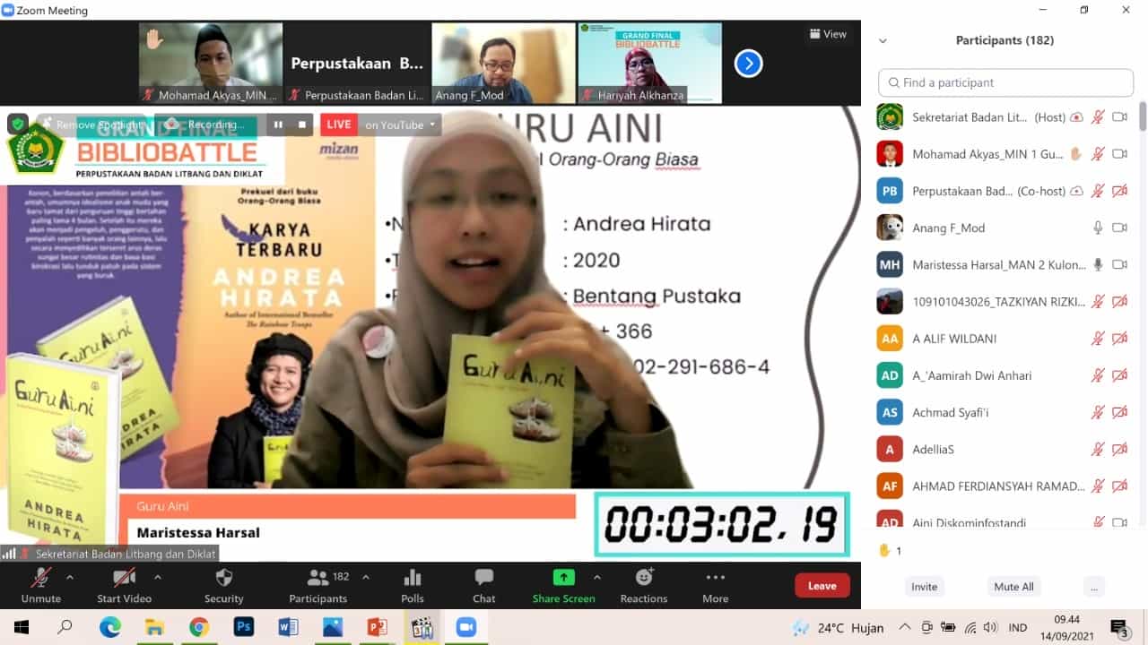This screenshot has width=1148, height=645.
Task: Expand video options arrow next to Start Video
Action: pyautogui.click(x=158, y=578)
